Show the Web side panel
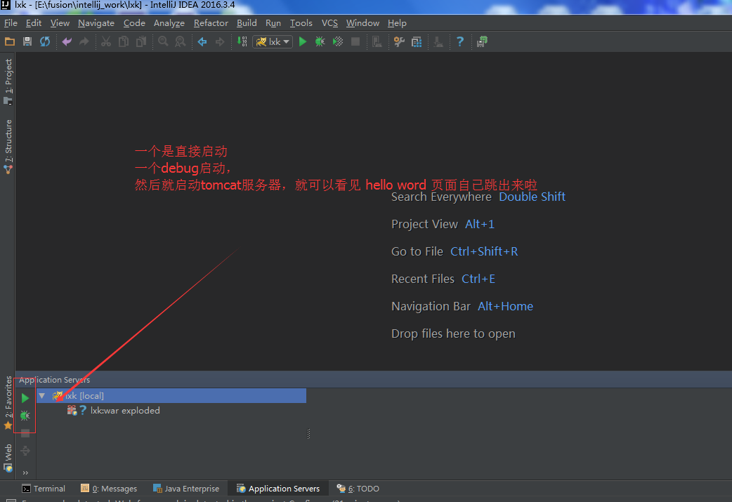This screenshot has width=732, height=502. pyautogui.click(x=8, y=458)
